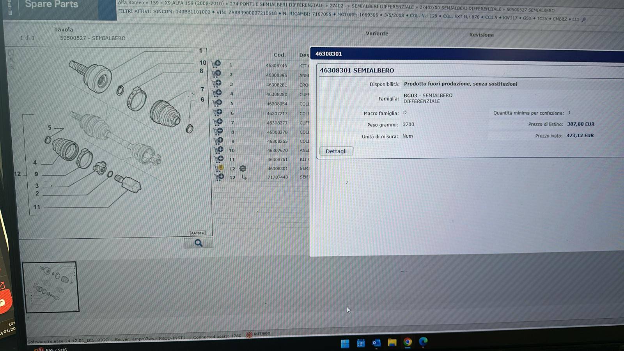The image size is (624, 351).
Task: Click the weight value 3700
Action: (408, 124)
